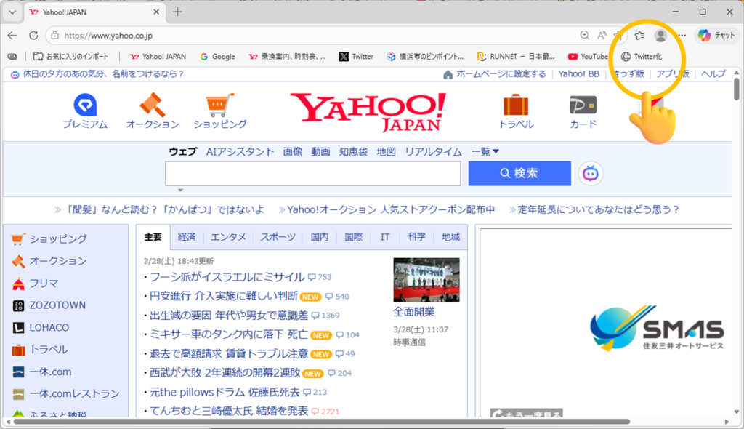The image size is (744, 429).
Task: Reload the page with the refresh icon
Action: 33,35
